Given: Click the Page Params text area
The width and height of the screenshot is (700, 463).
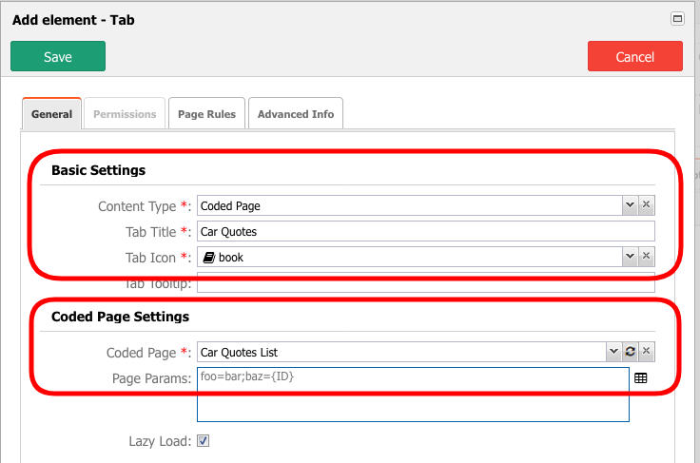Looking at the screenshot, I should (413, 394).
